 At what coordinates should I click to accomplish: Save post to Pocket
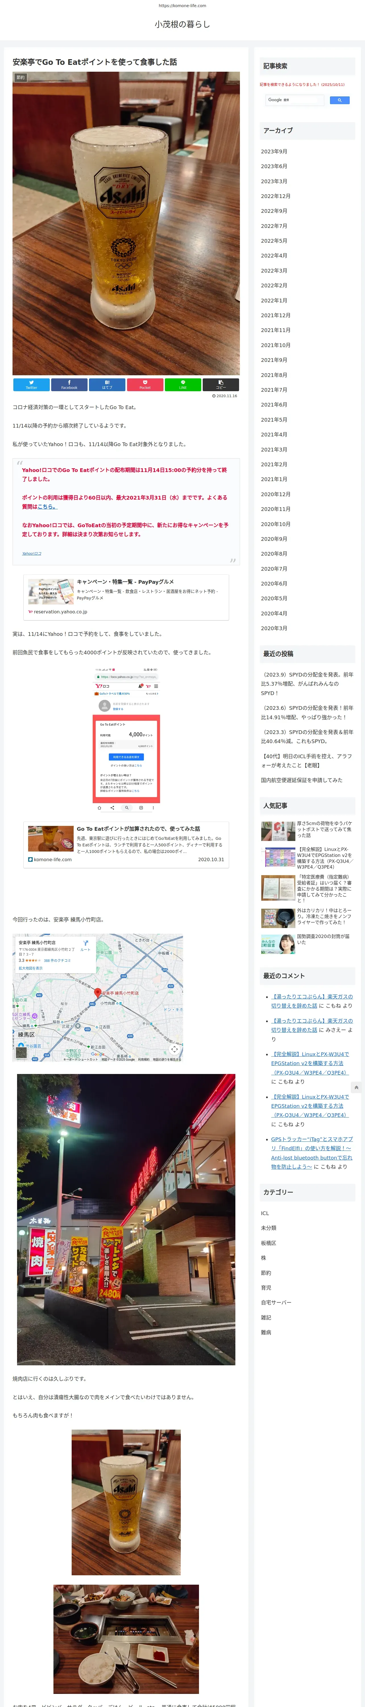[145, 384]
